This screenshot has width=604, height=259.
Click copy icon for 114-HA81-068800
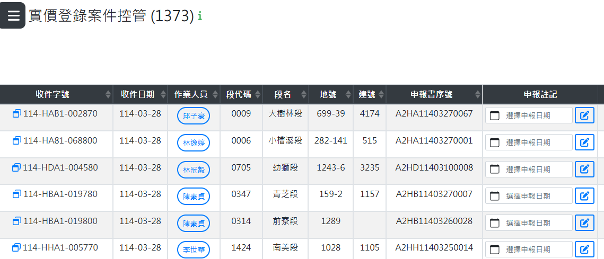(x=16, y=140)
